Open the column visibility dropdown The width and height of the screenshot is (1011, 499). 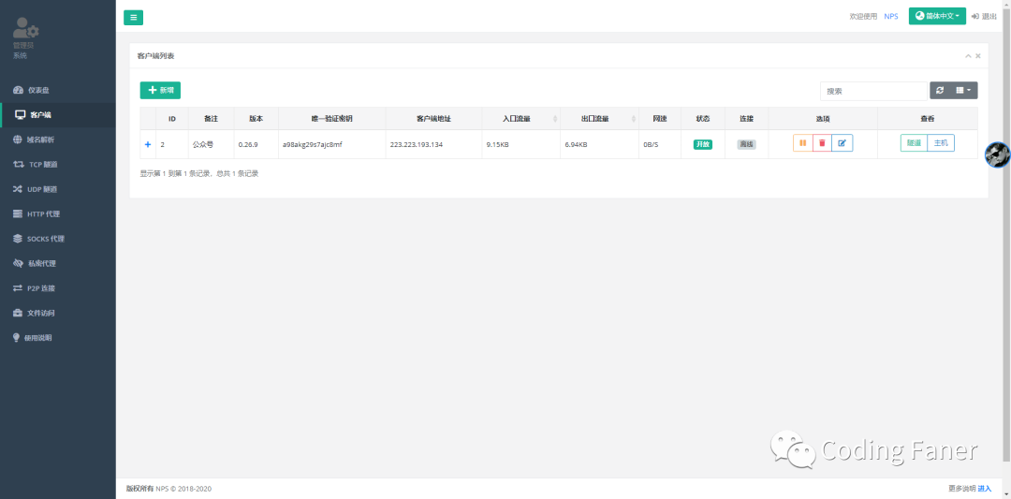coord(963,91)
